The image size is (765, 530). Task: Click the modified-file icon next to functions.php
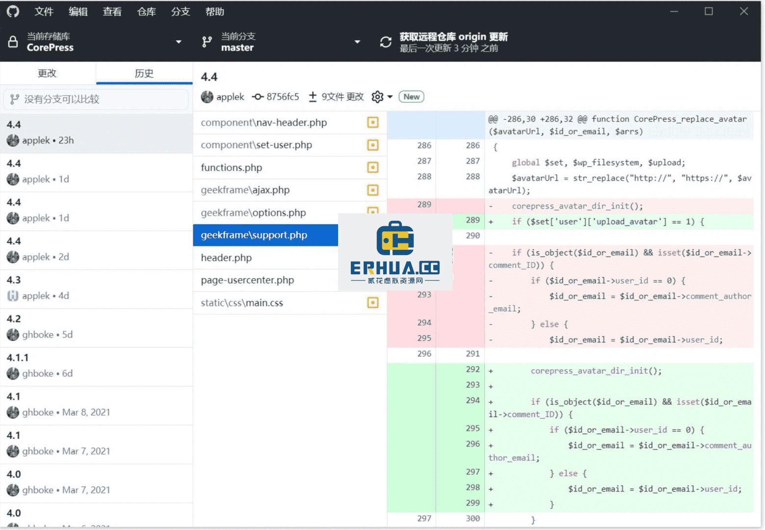pyautogui.click(x=372, y=167)
